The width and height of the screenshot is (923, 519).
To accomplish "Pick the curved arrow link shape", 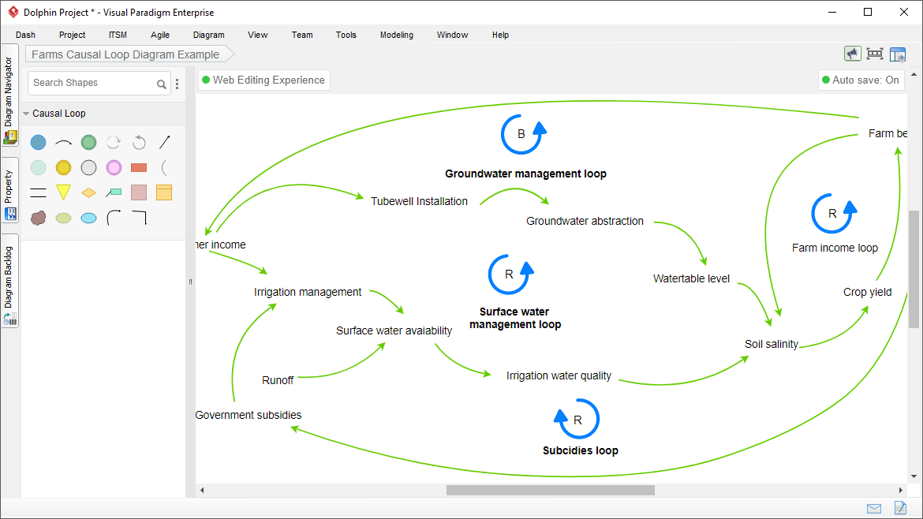I will click(64, 143).
